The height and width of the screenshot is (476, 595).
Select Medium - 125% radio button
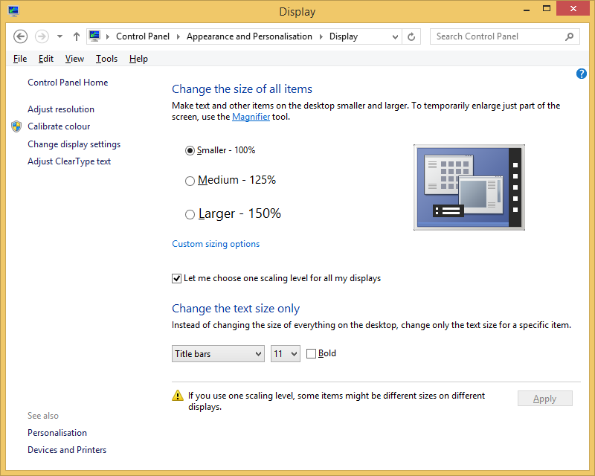190,181
